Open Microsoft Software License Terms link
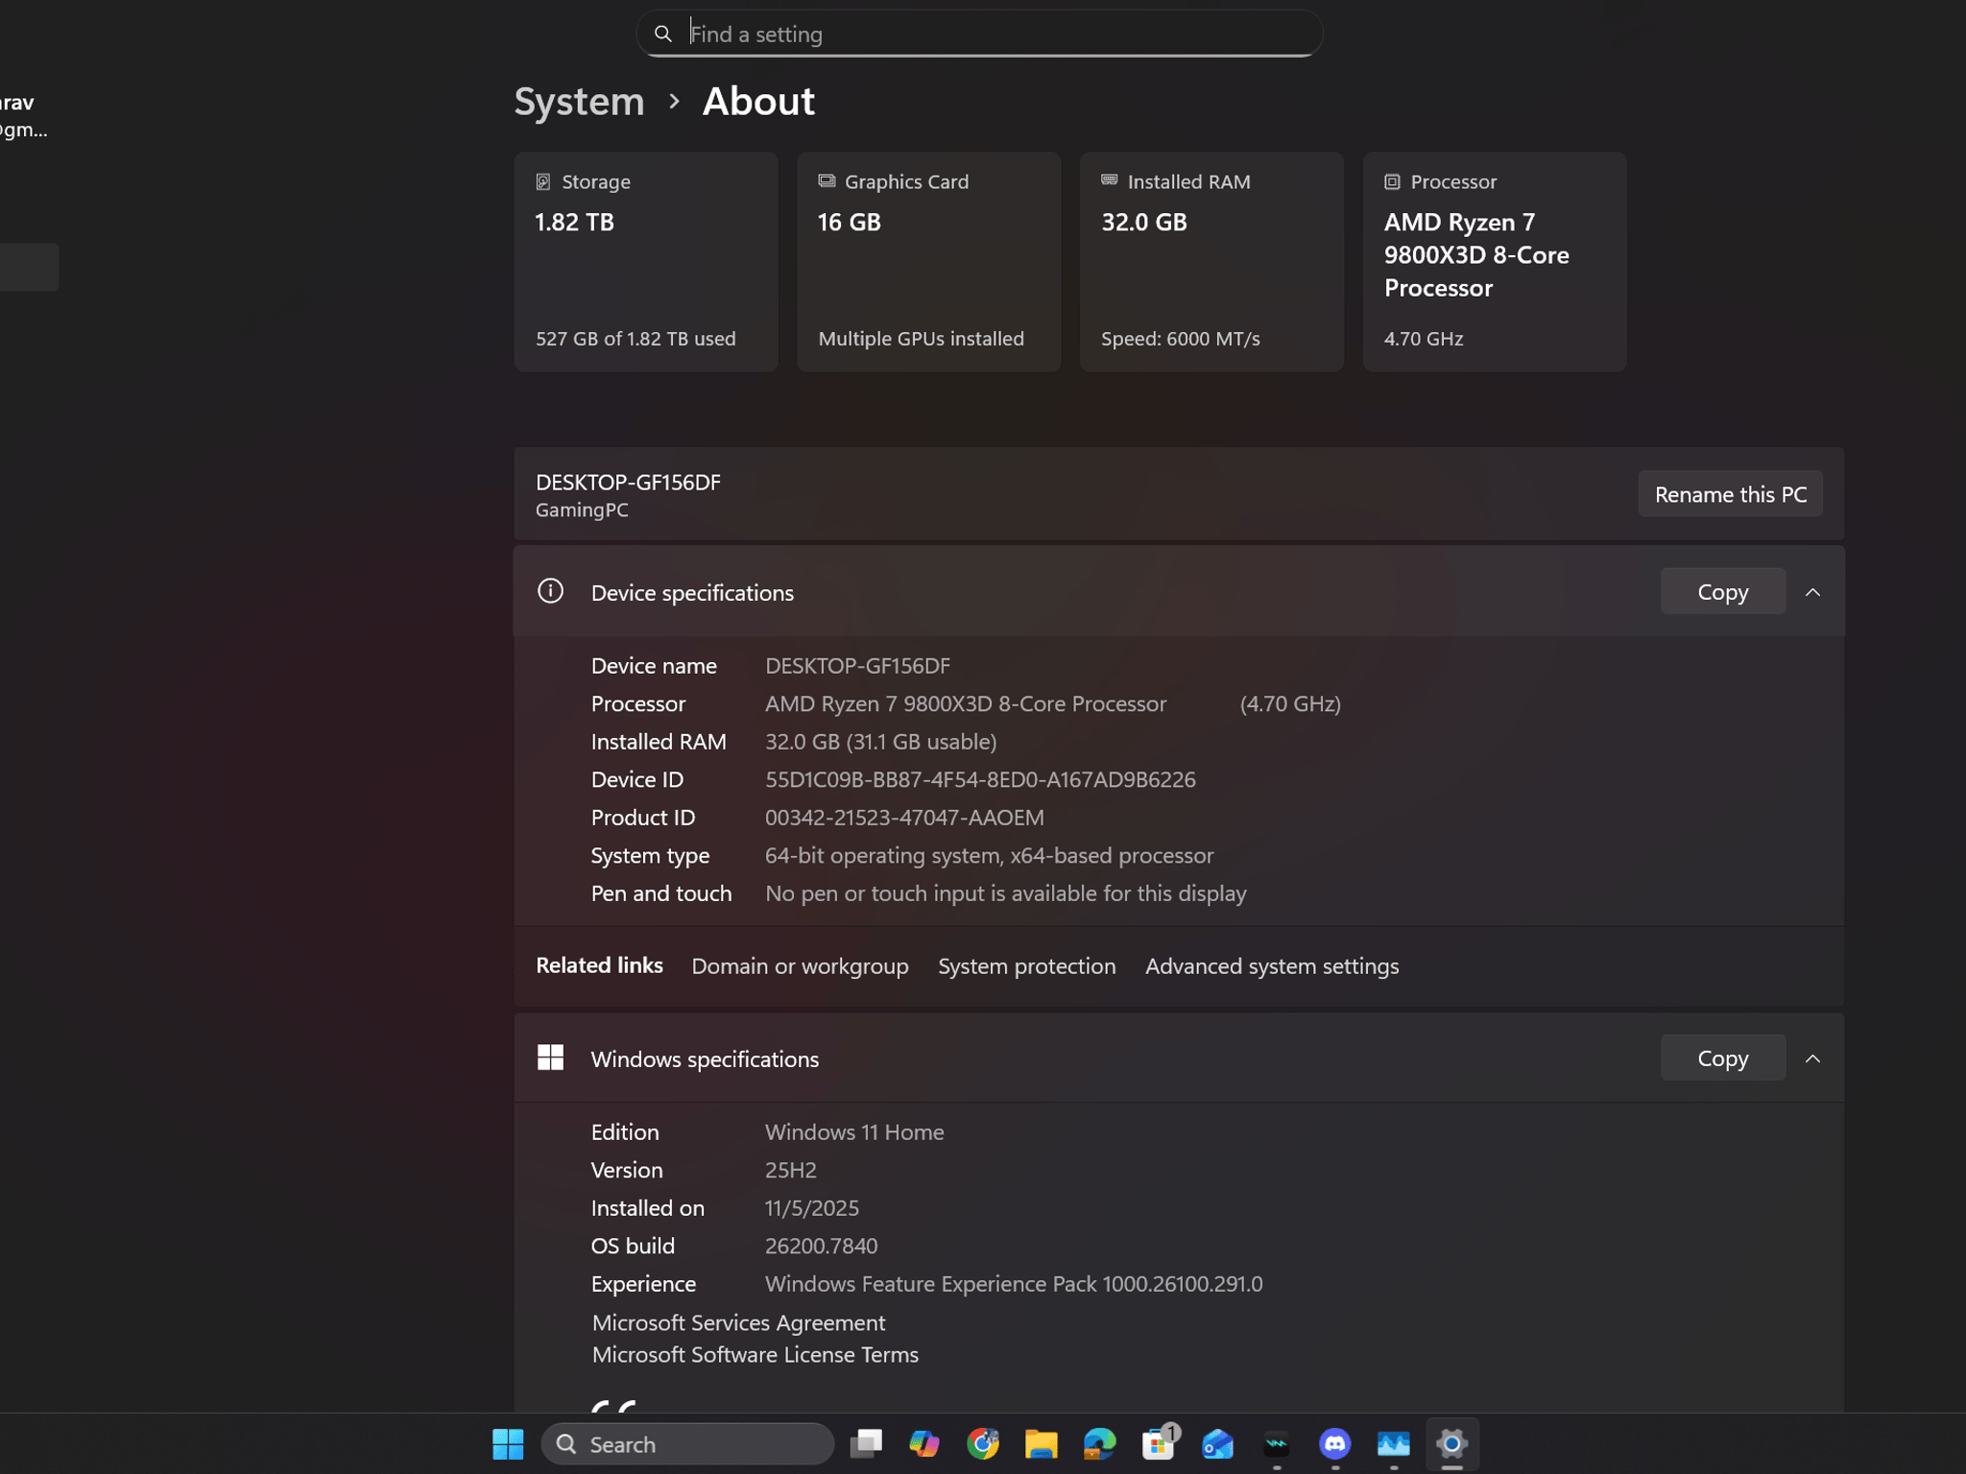The width and height of the screenshot is (1966, 1474). [x=755, y=1355]
